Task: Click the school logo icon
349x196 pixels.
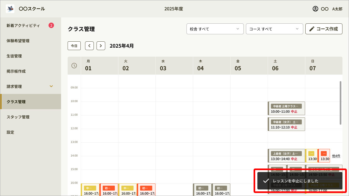Action: (10, 9)
